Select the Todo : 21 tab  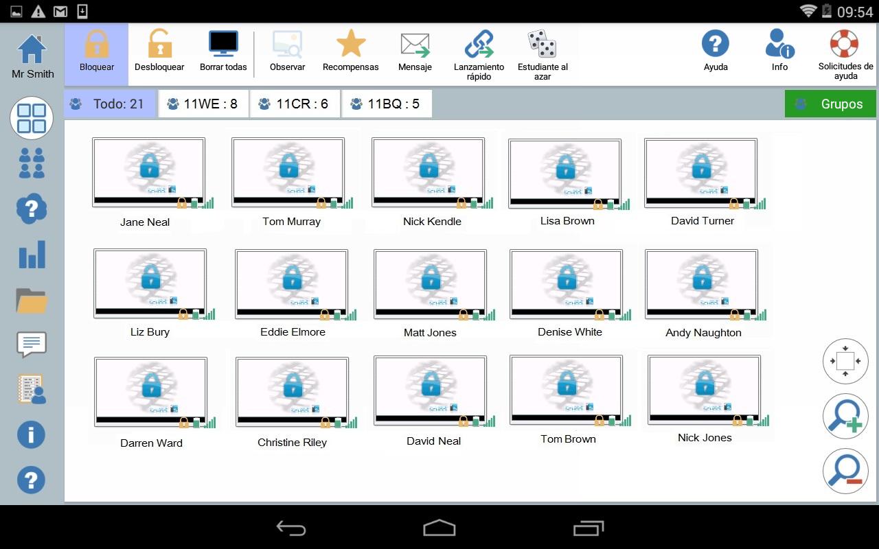click(110, 103)
